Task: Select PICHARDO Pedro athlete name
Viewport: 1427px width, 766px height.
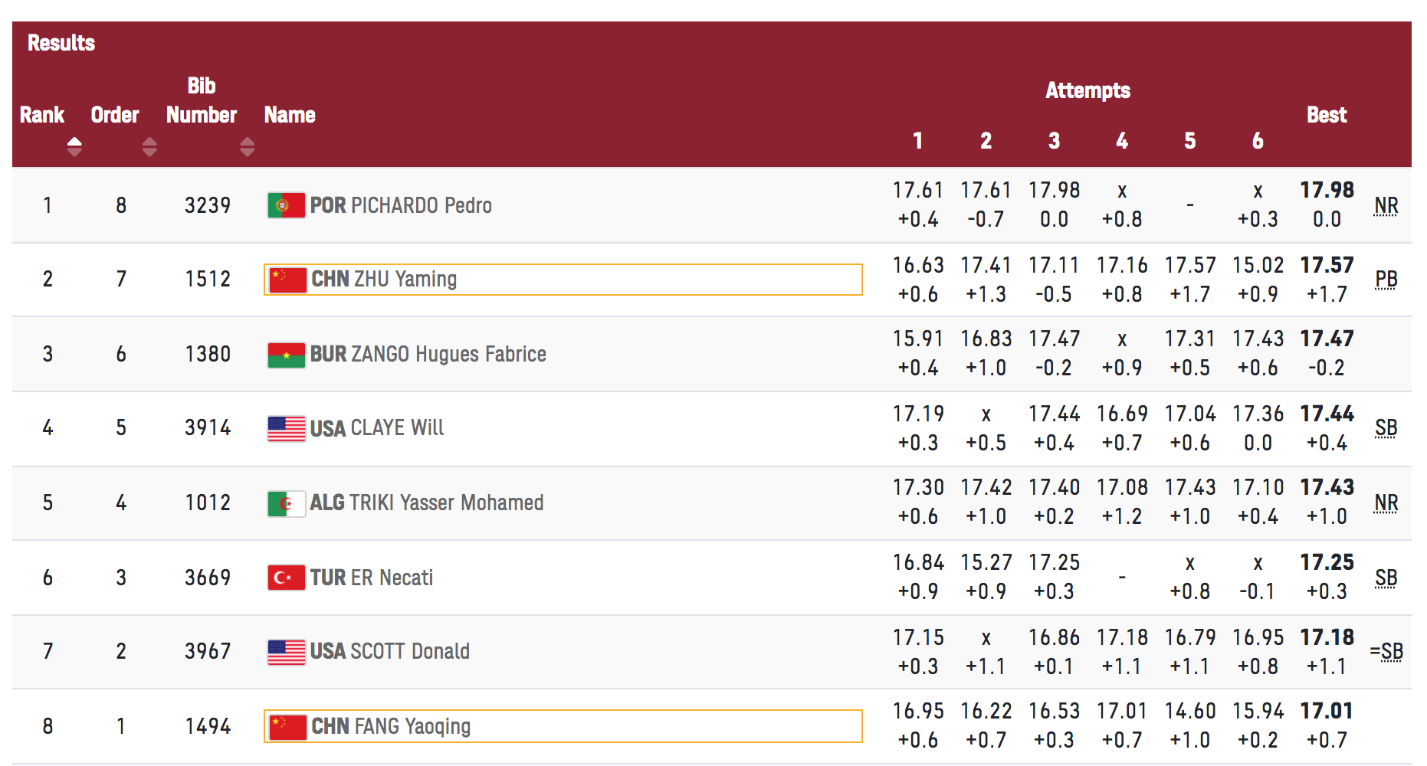Action: (401, 205)
